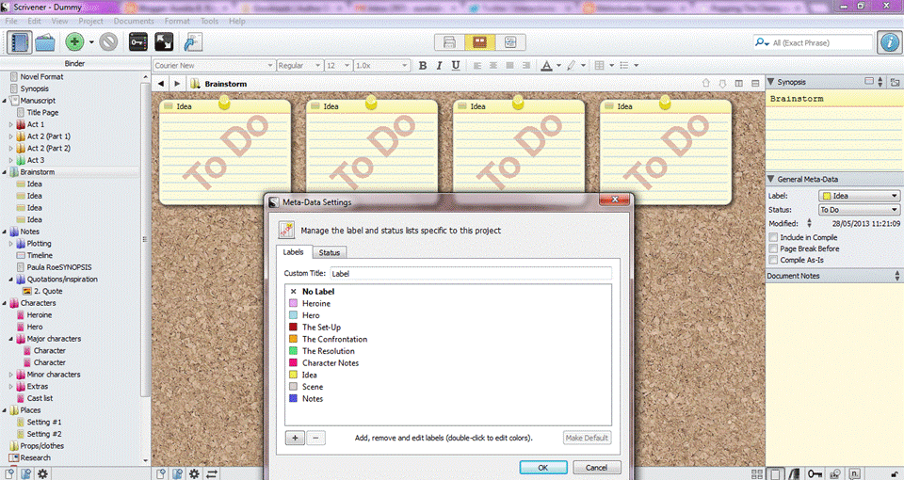Click the search box All (Exact Phrase)
The width and height of the screenshot is (904, 480).
coord(813,42)
